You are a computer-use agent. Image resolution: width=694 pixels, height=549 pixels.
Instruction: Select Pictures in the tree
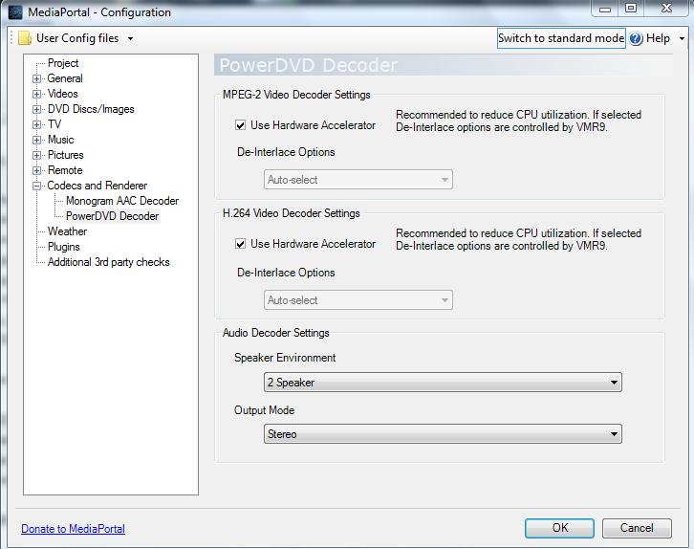coord(66,155)
